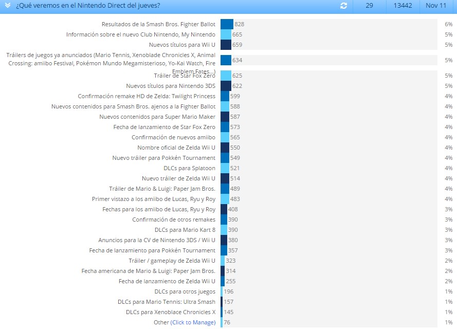Click the light blue bar for My Nintendo

pos(226,34)
